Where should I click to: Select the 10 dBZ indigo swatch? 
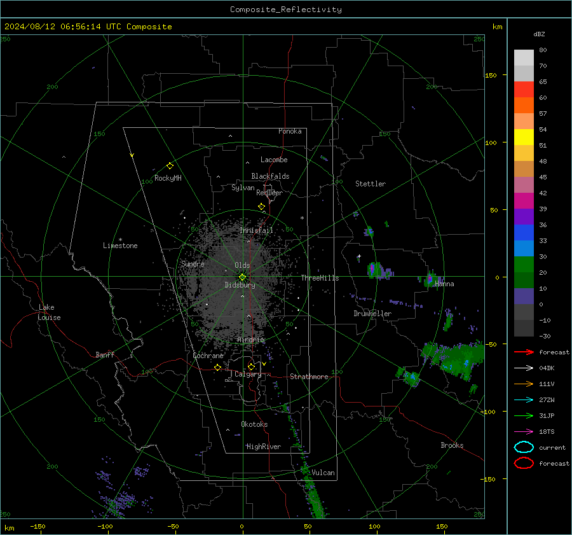click(524, 296)
